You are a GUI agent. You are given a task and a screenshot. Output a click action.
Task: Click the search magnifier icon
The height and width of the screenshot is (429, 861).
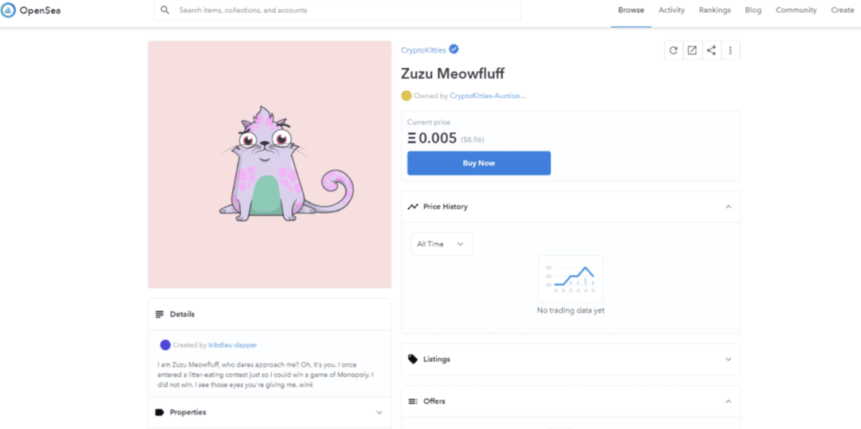(165, 10)
